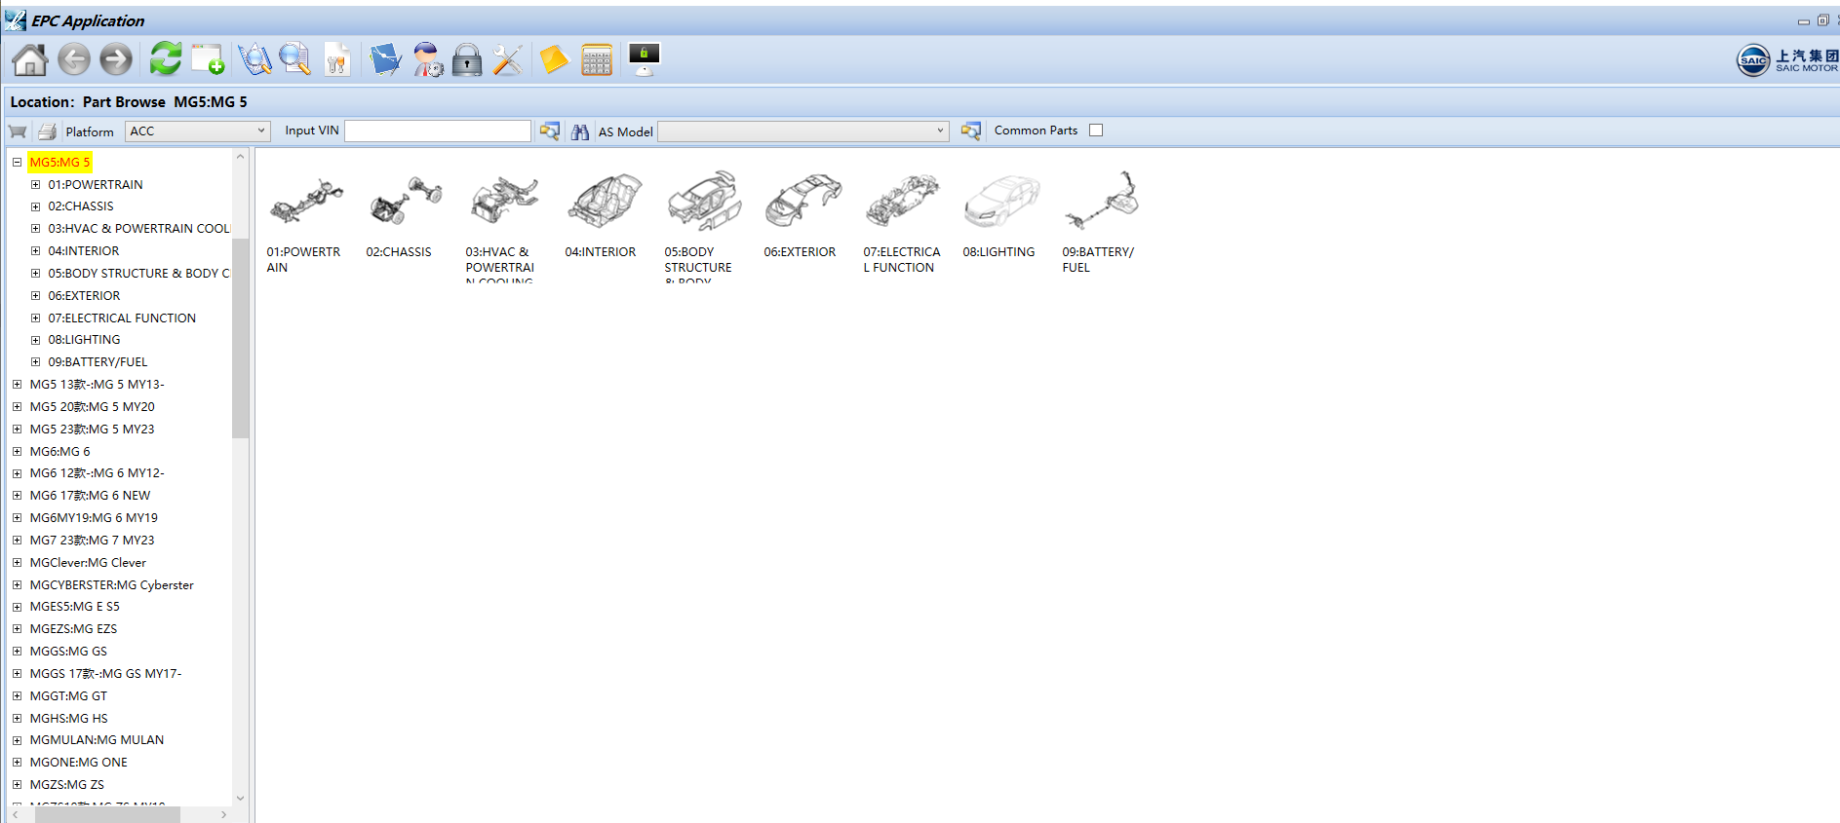Select MGEZS:MG EZS in tree
The width and height of the screenshot is (1840, 823).
pyautogui.click(x=73, y=629)
